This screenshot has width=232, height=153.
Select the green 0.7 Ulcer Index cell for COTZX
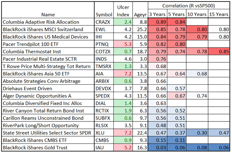(x=122, y=52)
